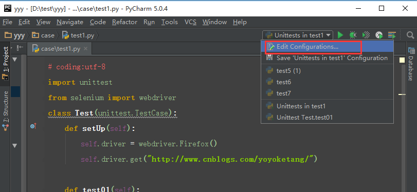Viewport: 417px width, 192px height.
Task: Choose the test5 (1) configuration
Action: [328, 71]
